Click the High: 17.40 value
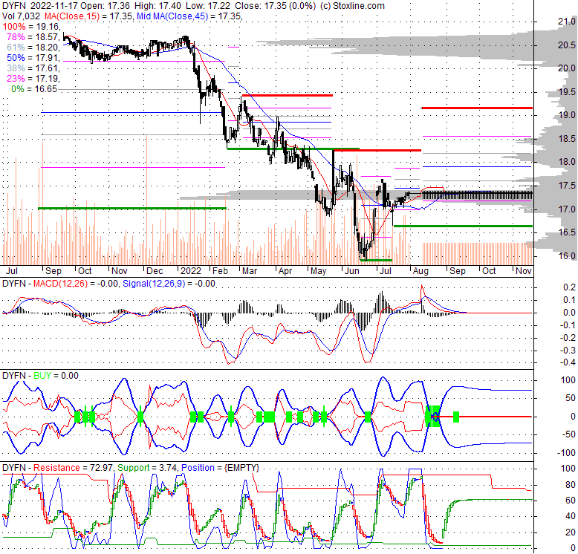Viewport: 578px width, 554px height. [158, 6]
